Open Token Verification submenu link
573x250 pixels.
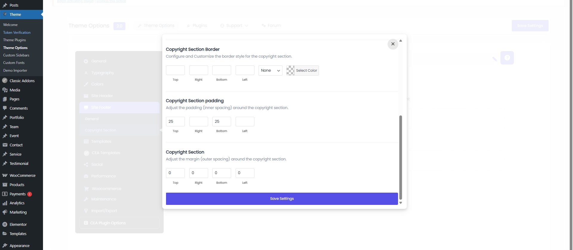tap(17, 33)
